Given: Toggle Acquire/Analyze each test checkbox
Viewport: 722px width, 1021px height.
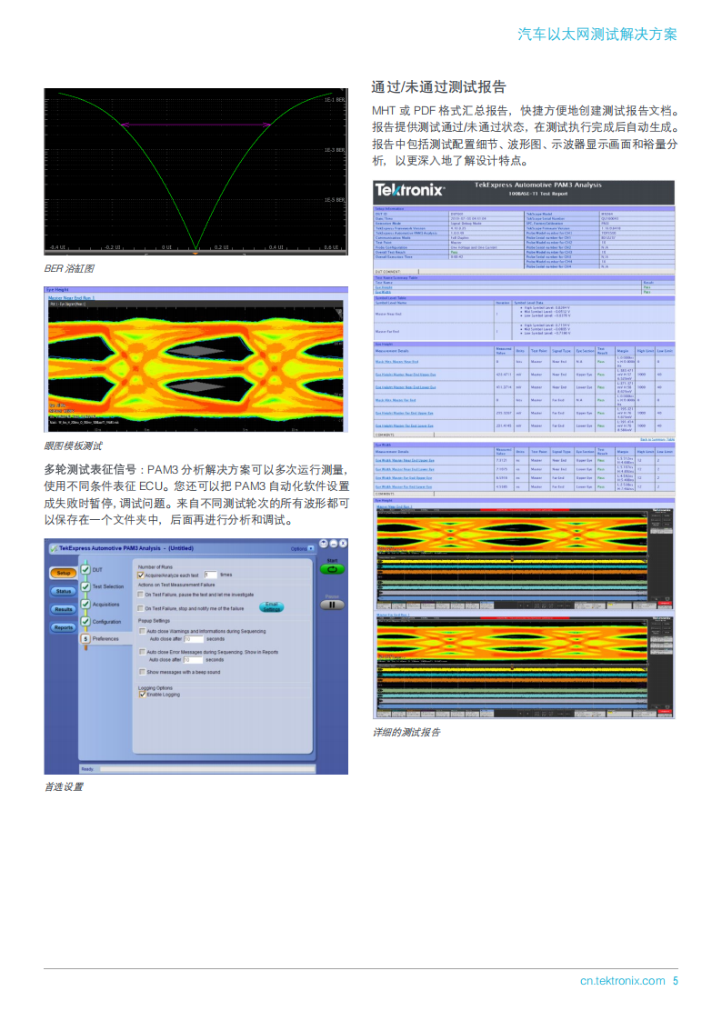Looking at the screenshot, I should 141,576.
